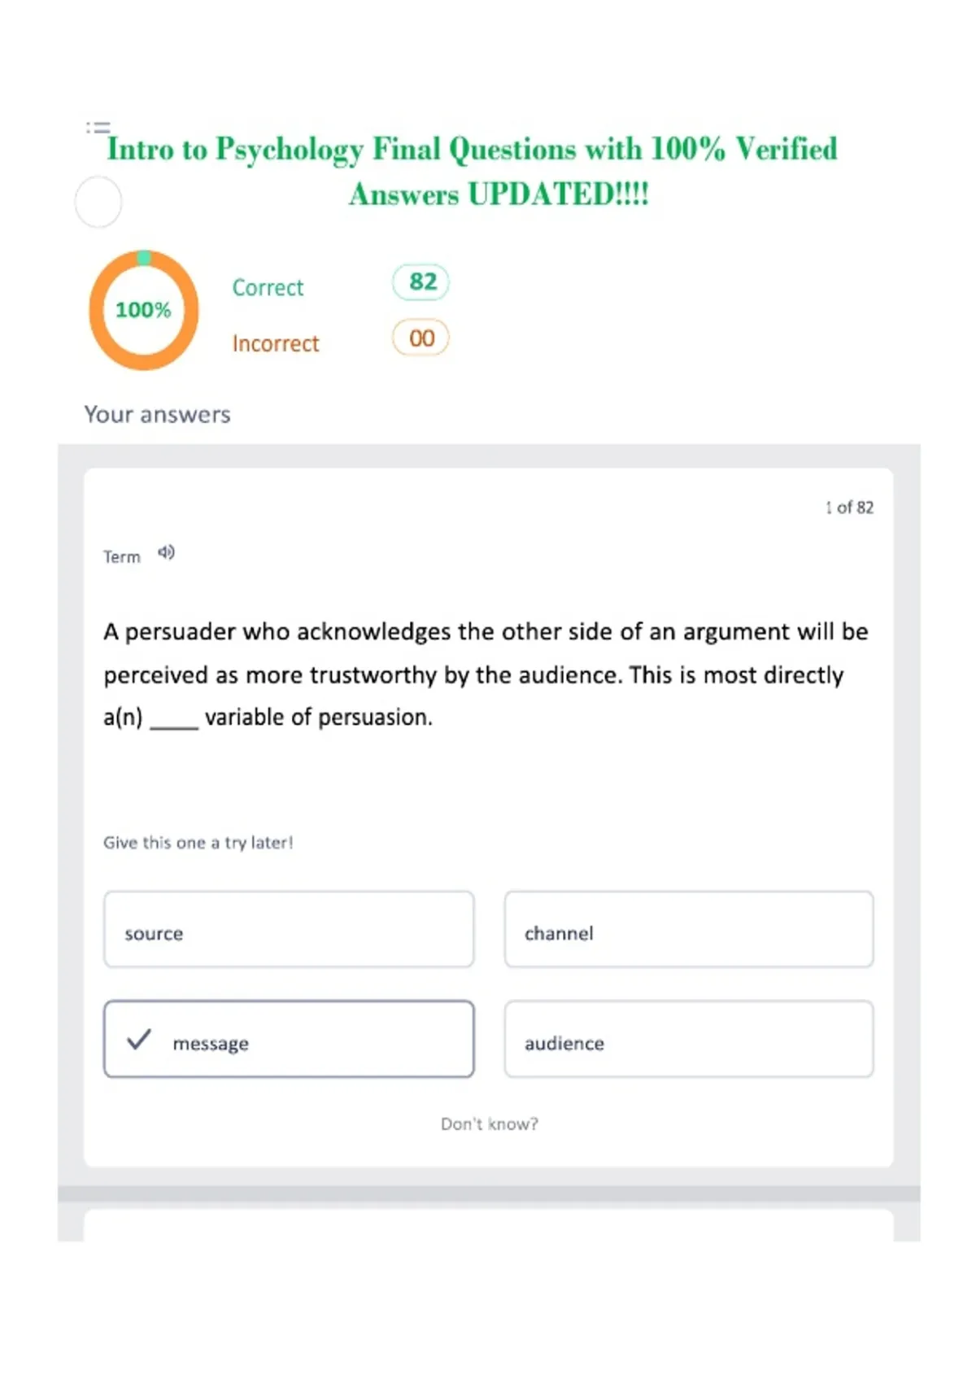The height and width of the screenshot is (1383, 976).
Task: Select the 'source' answer option
Action: [x=289, y=930]
